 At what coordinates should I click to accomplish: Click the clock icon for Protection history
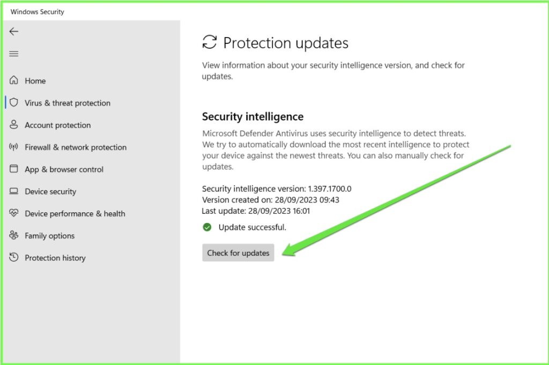point(13,258)
